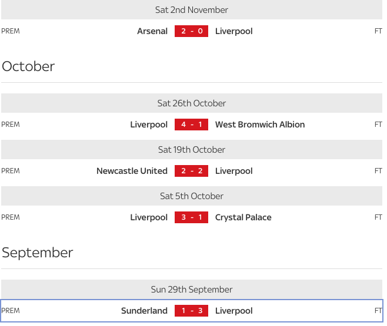Viewport: 387px width, 326px height.
Task: Click the Arsenal team name
Action: click(x=152, y=31)
